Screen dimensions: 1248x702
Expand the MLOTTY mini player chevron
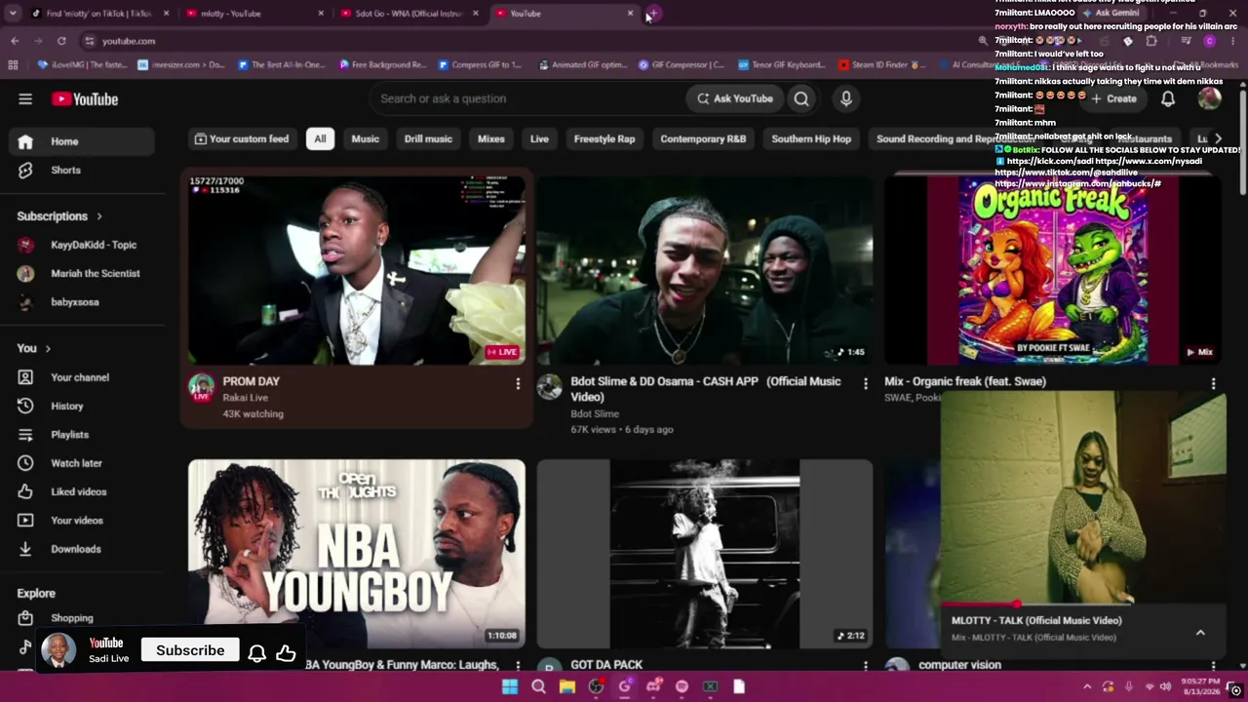coord(1200,633)
